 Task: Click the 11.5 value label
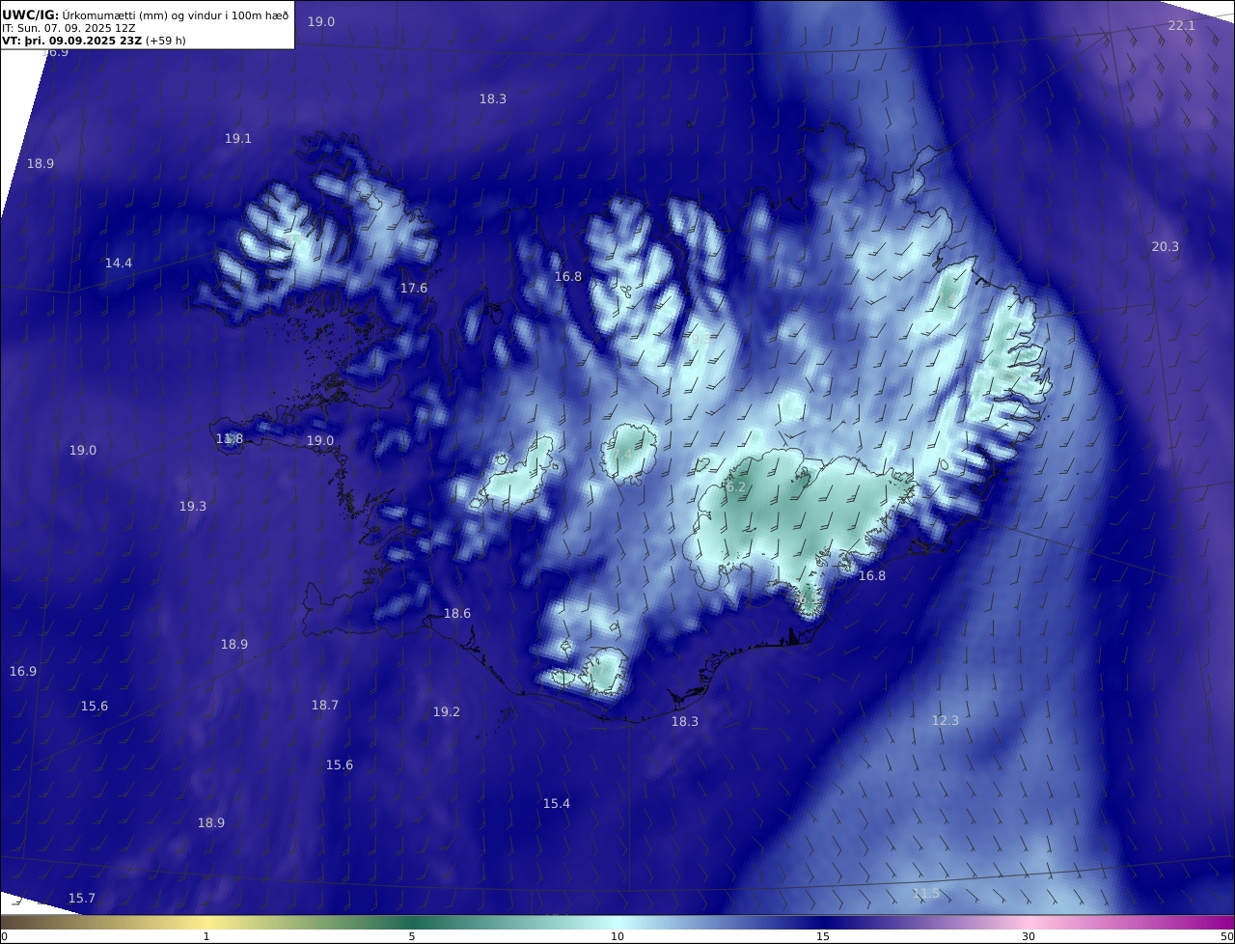(926, 893)
